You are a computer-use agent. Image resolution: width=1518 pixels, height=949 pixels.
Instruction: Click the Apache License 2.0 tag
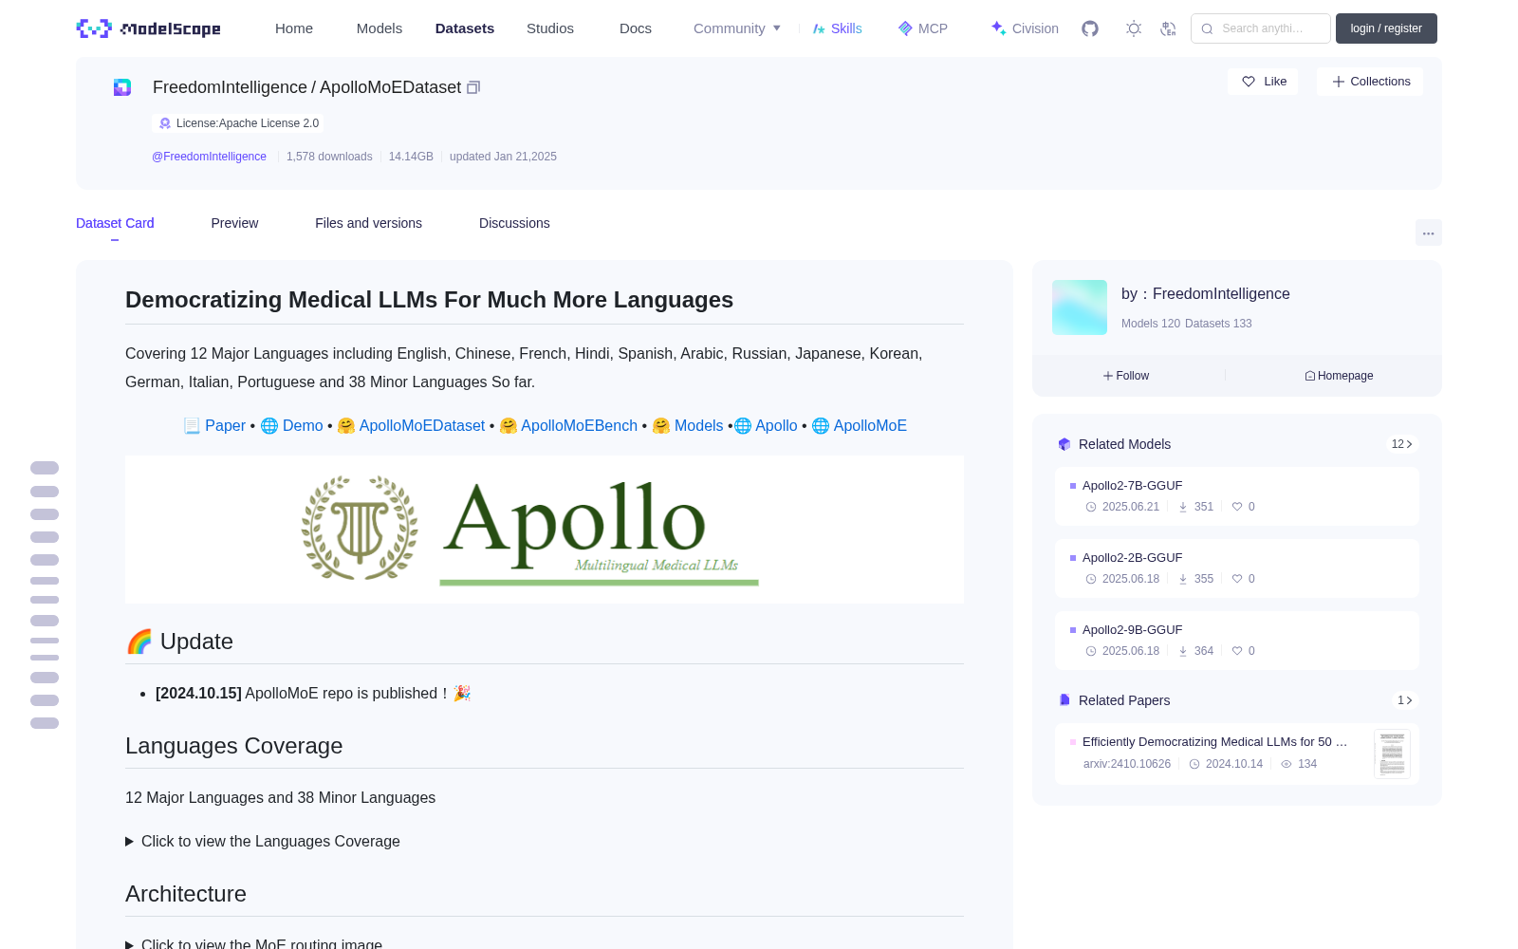pos(238,123)
